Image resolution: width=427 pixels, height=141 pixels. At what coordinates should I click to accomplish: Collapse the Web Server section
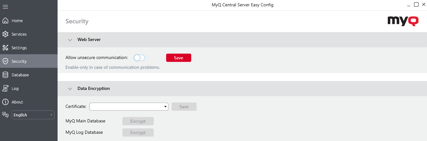click(70, 40)
